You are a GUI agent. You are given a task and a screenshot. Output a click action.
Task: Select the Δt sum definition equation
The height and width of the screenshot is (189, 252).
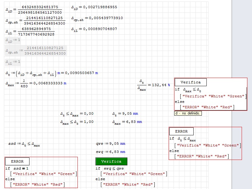[52, 73]
